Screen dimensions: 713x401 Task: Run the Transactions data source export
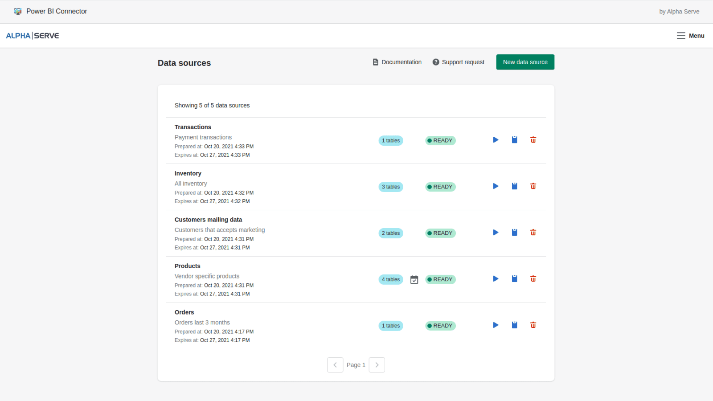(x=495, y=139)
